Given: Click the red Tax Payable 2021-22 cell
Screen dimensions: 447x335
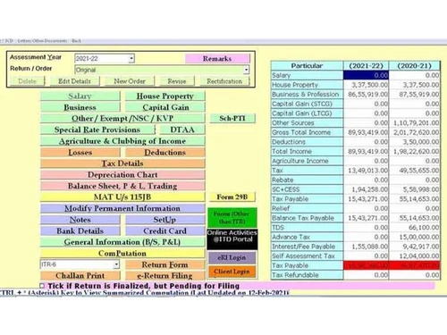Looking at the screenshot, I should [366, 265].
